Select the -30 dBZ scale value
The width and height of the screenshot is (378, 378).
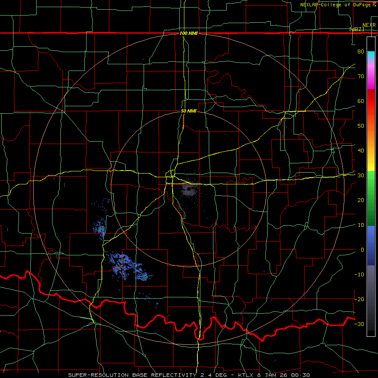tap(359, 324)
